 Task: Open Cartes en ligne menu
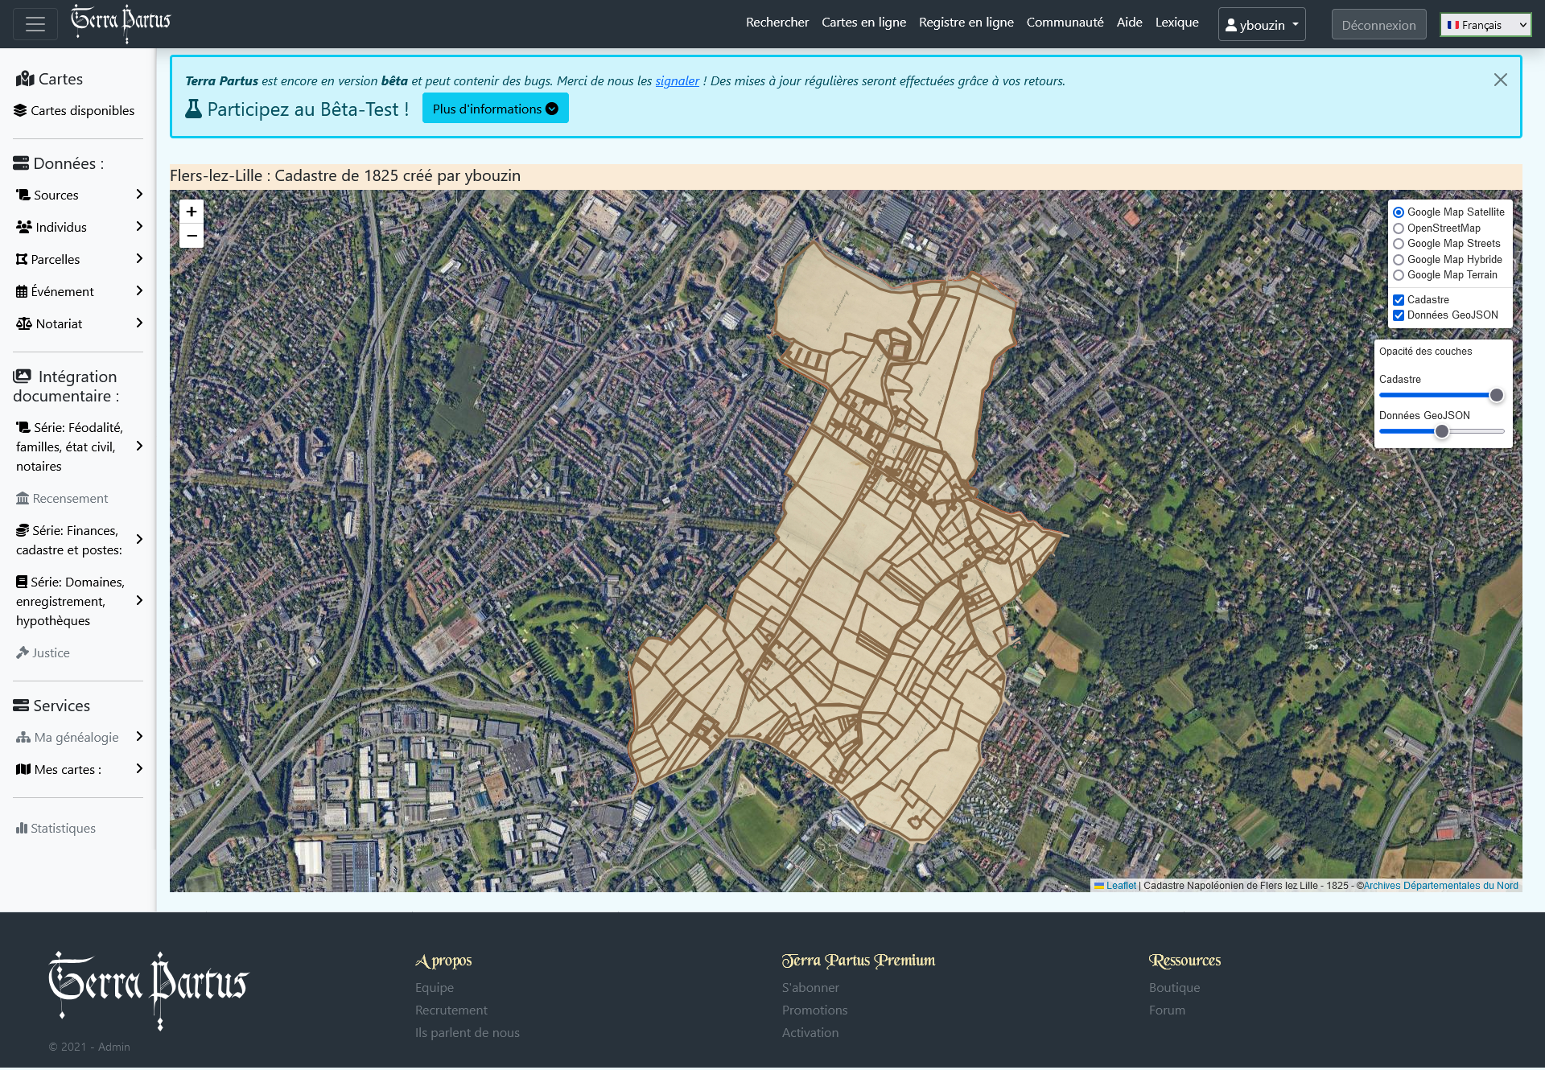[863, 23]
